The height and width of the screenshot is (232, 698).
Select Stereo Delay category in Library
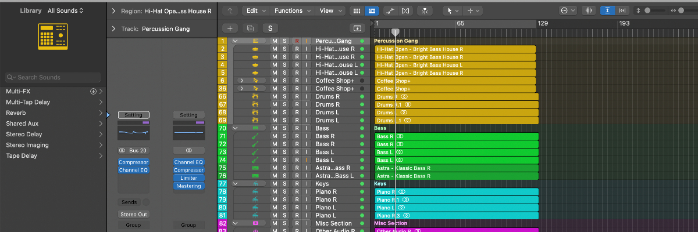pyautogui.click(x=52, y=134)
